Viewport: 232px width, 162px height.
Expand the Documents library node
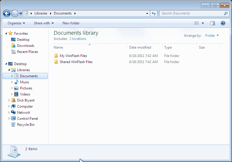tap(12, 76)
